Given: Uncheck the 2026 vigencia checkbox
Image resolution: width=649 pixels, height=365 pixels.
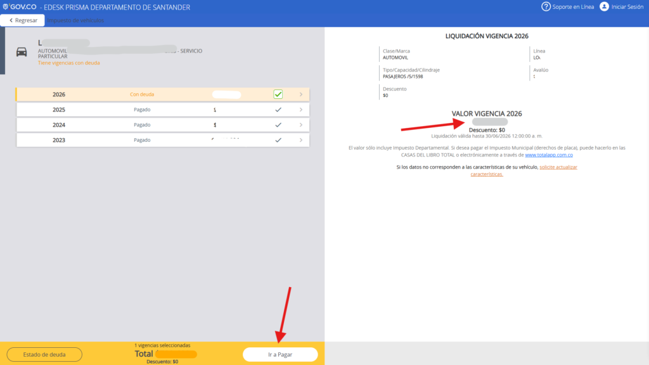Looking at the screenshot, I should (278, 94).
